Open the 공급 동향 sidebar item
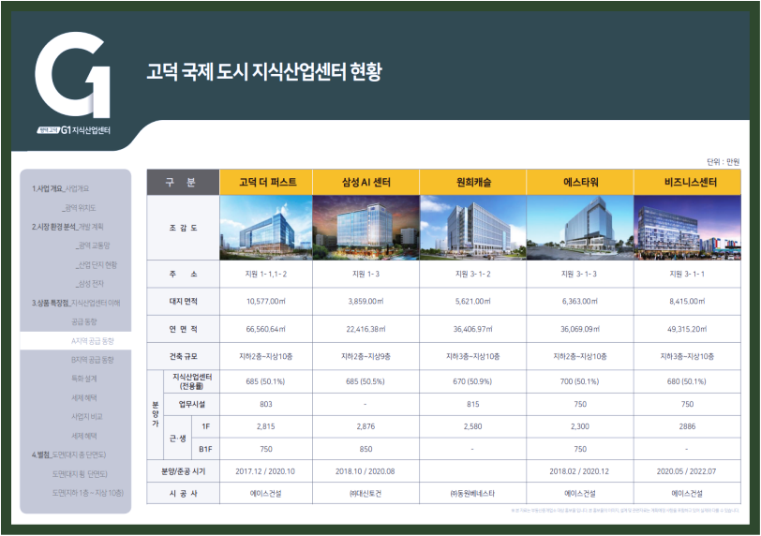 click(84, 321)
